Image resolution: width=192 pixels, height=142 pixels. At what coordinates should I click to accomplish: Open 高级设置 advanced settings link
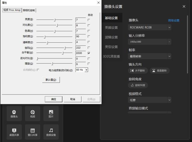point(173,20)
